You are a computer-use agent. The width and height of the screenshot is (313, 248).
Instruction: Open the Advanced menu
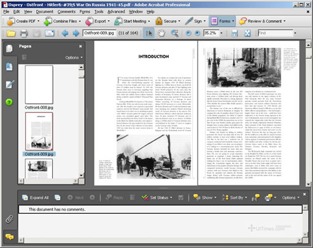pyautogui.click(x=116, y=12)
